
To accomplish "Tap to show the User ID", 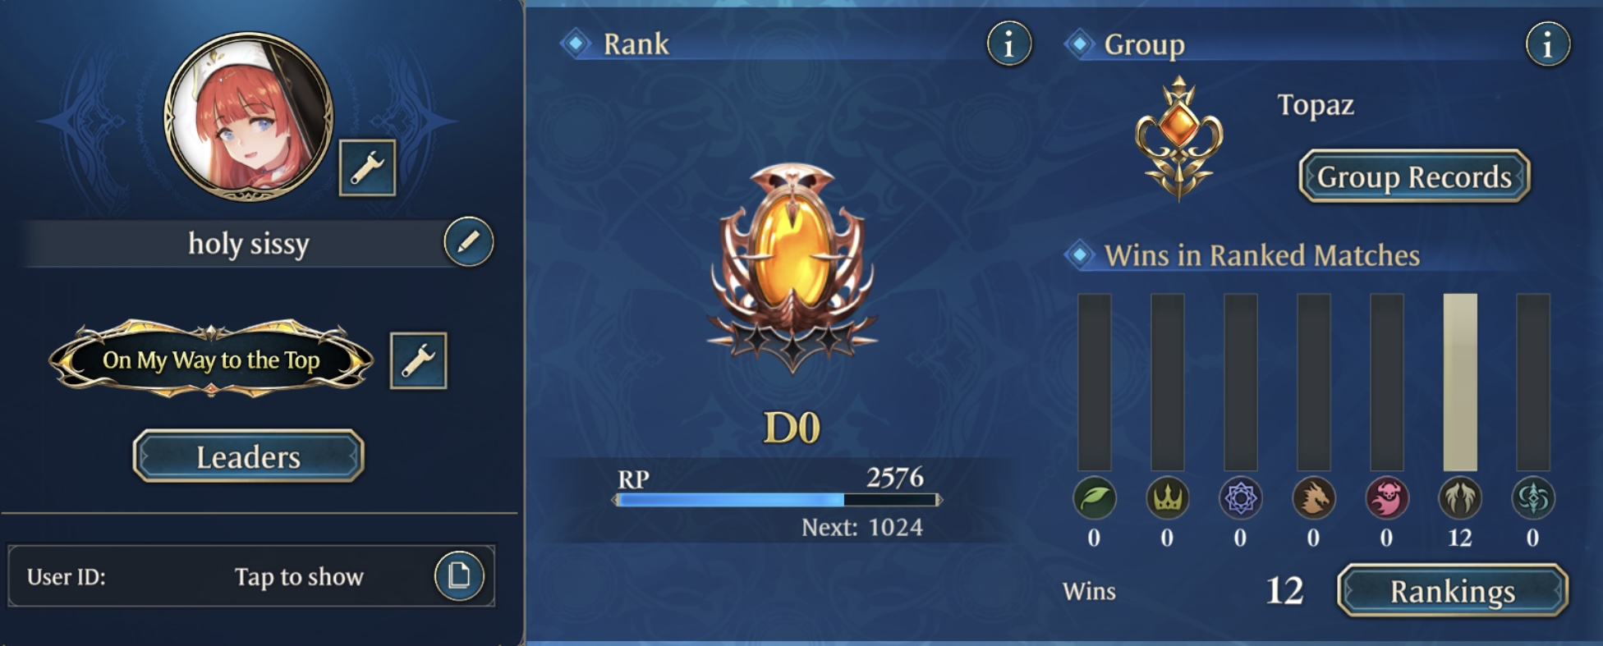I will point(299,576).
